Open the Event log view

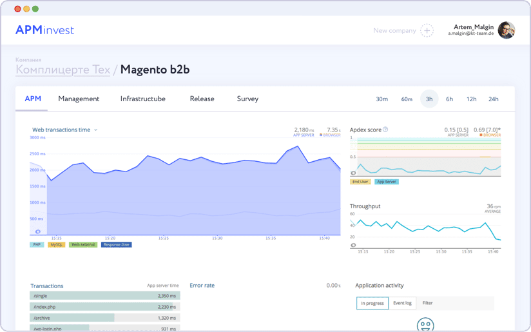[402, 303]
